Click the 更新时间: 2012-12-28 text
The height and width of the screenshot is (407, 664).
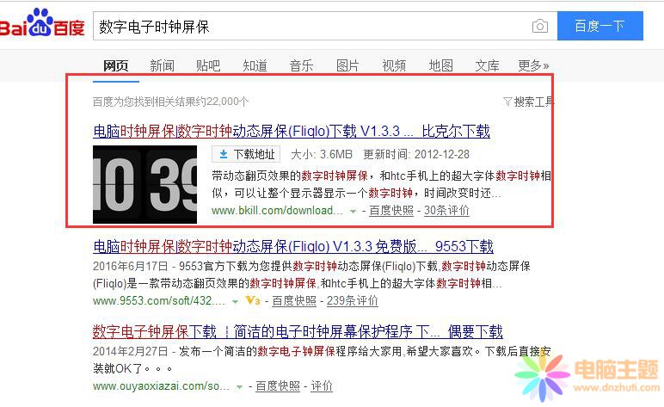416,154
